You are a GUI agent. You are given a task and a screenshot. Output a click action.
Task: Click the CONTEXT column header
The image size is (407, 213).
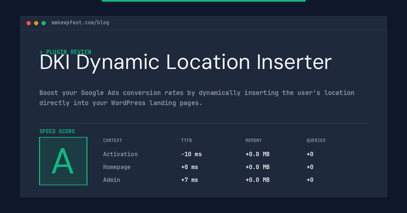113,141
